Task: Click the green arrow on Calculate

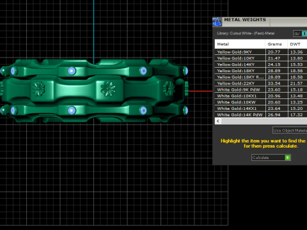Action: (x=288, y=158)
